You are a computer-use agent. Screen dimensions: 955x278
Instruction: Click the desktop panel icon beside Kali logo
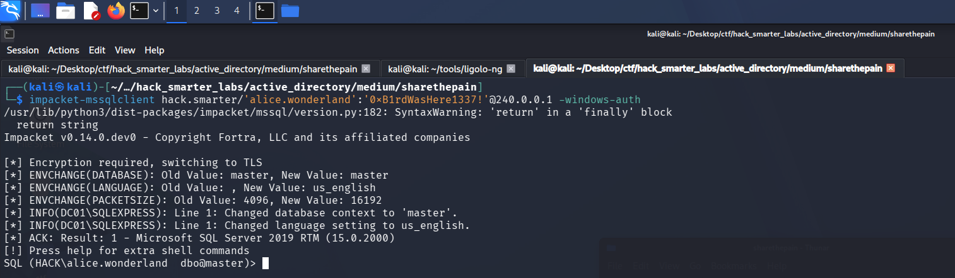[41, 11]
